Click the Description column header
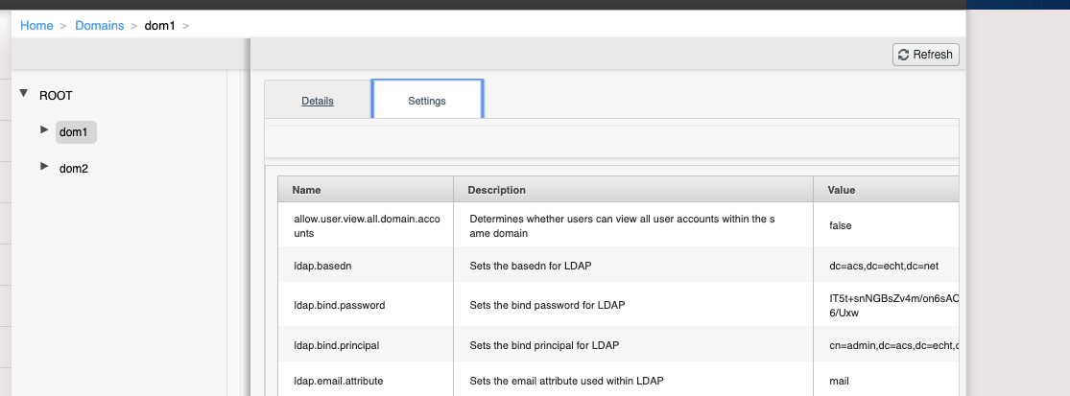 pyautogui.click(x=496, y=190)
